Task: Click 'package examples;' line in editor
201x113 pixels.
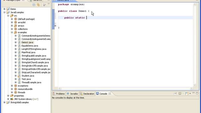Action: (71, 4)
